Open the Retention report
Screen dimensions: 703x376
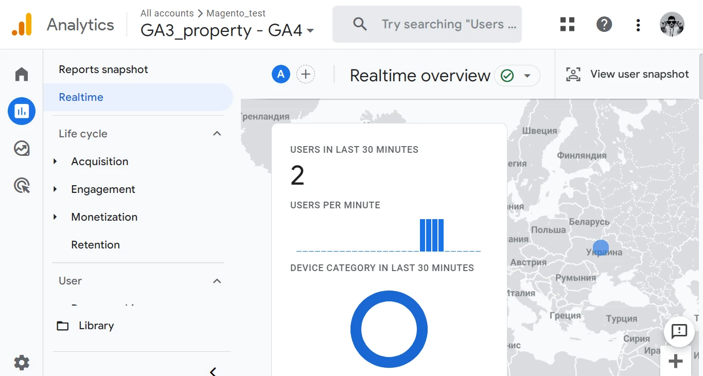tap(95, 245)
